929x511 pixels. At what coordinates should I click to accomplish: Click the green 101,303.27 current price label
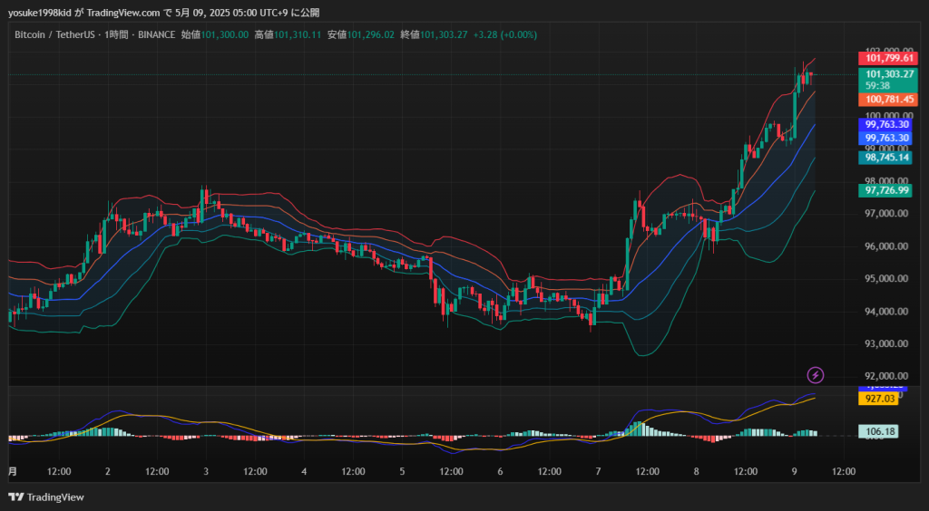point(887,74)
